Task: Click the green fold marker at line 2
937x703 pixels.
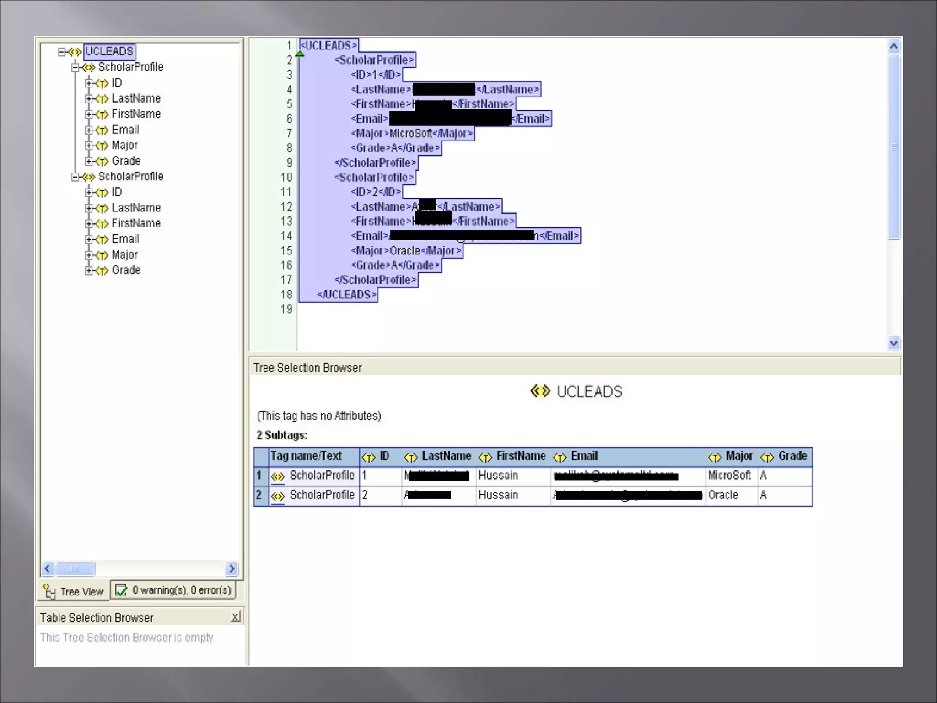Action: point(300,54)
